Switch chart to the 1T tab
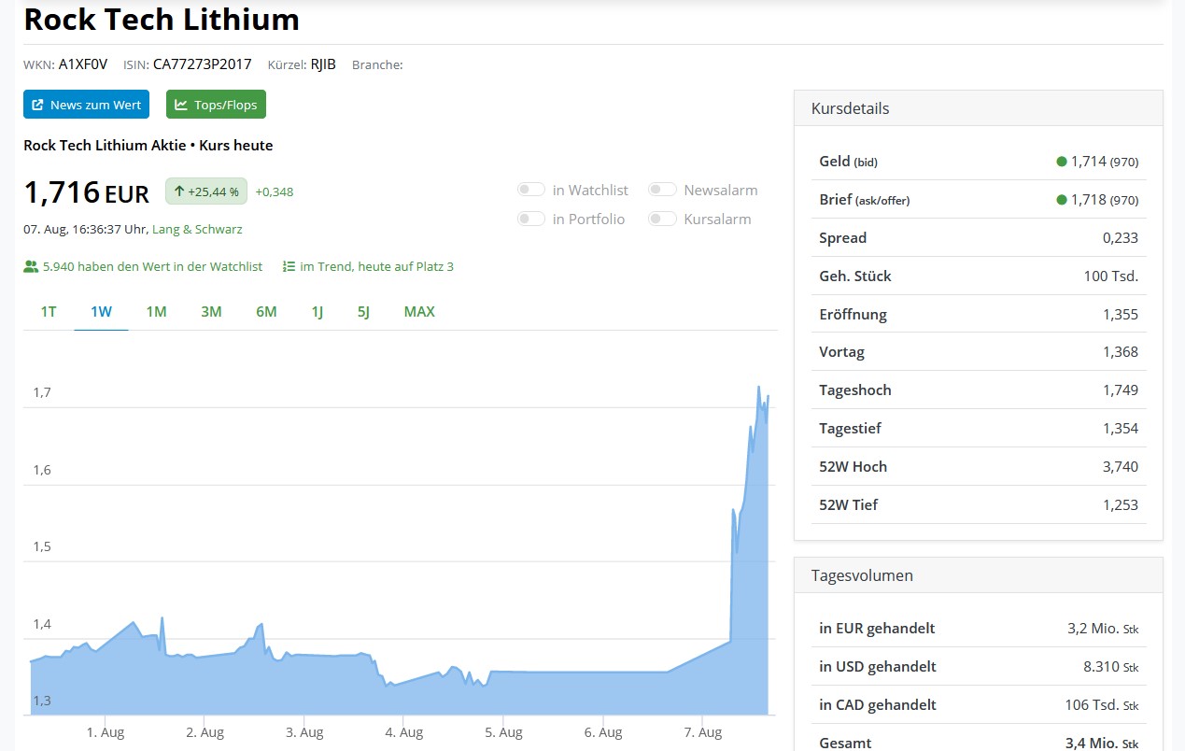The height and width of the screenshot is (751, 1185). (49, 312)
